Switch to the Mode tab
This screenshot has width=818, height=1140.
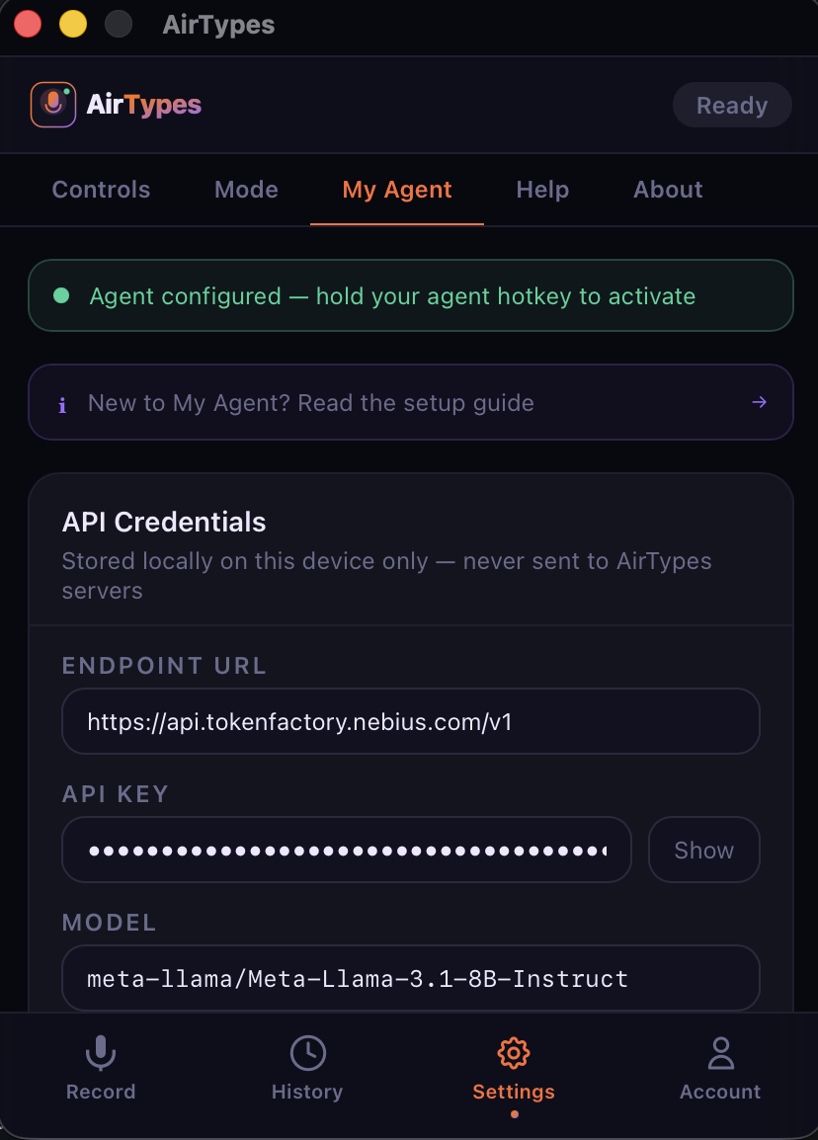click(x=246, y=190)
